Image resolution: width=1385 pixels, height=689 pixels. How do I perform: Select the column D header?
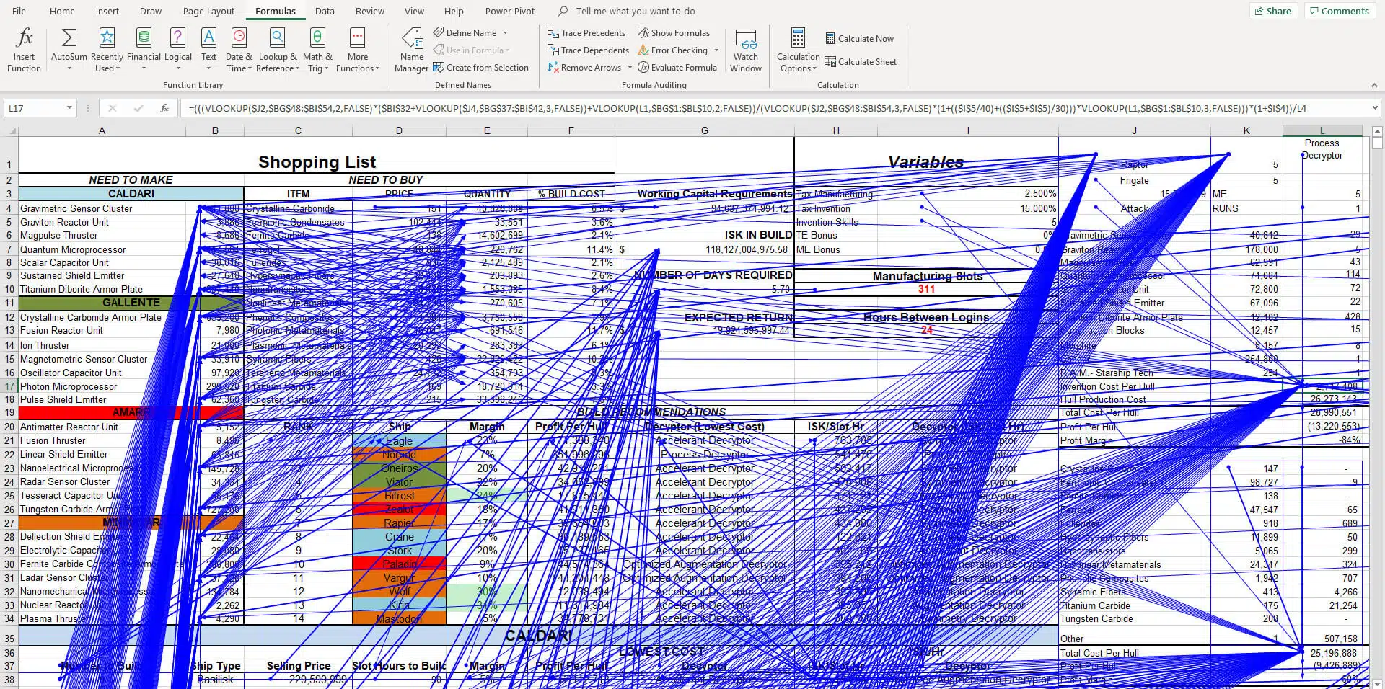click(399, 131)
